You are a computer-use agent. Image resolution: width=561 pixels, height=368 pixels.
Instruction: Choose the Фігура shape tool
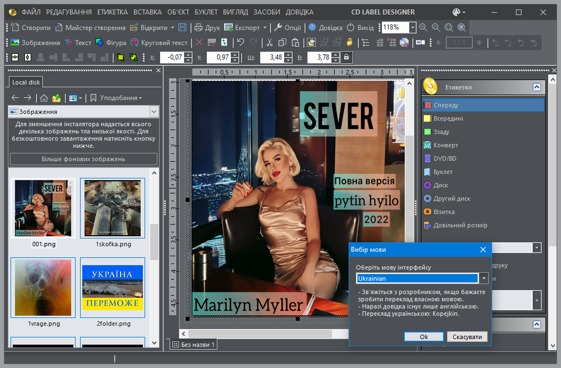[x=111, y=43]
